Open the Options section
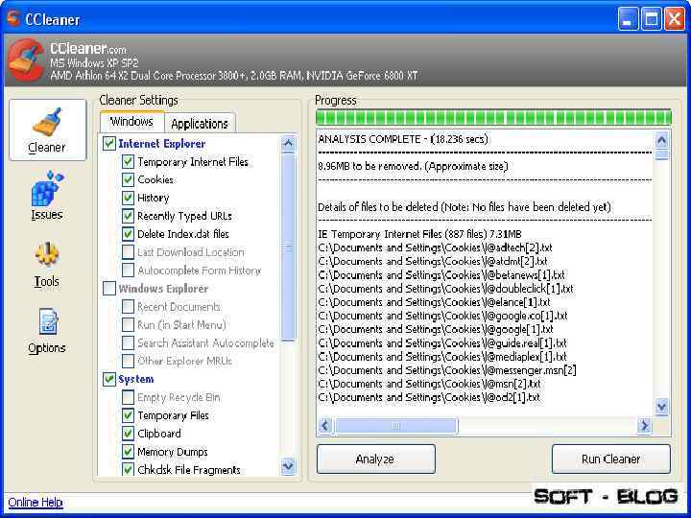 coord(47,331)
